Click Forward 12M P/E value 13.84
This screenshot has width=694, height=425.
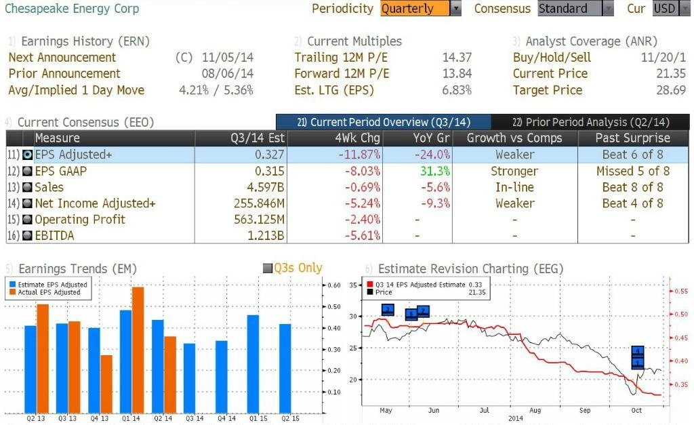(x=457, y=73)
